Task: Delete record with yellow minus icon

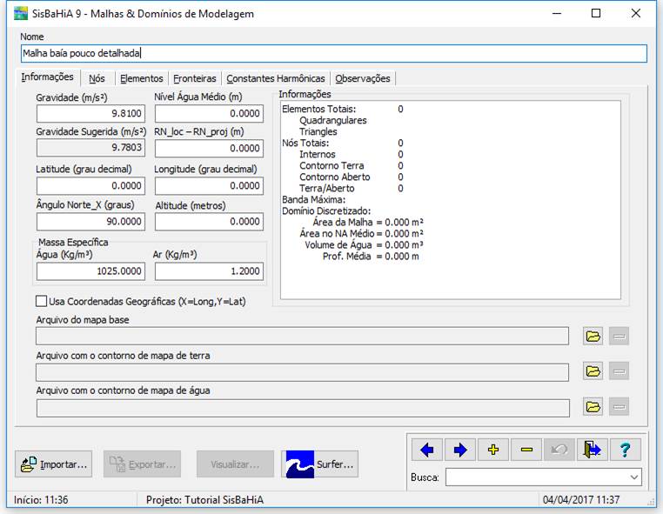Action: 526,450
